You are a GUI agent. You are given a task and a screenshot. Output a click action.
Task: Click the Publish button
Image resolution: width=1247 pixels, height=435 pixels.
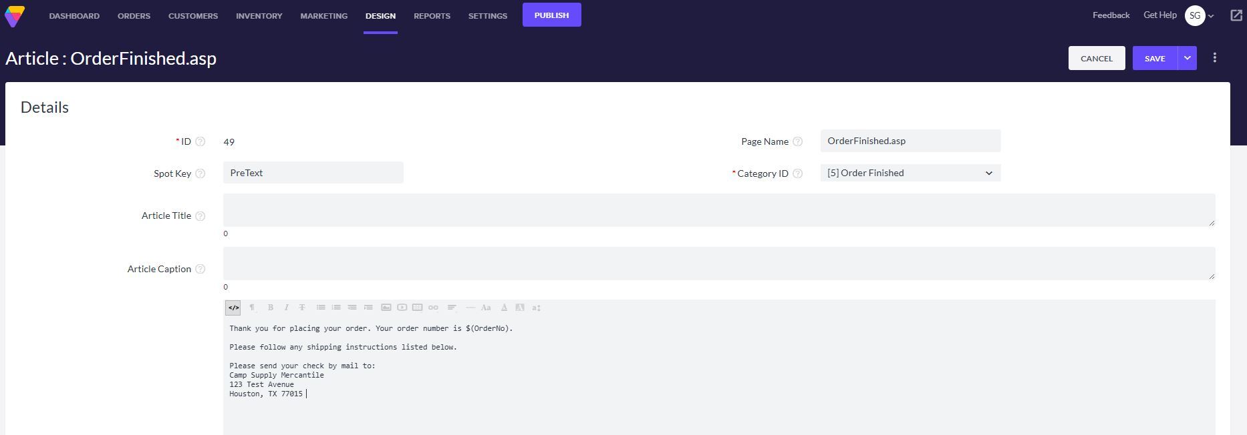(551, 15)
